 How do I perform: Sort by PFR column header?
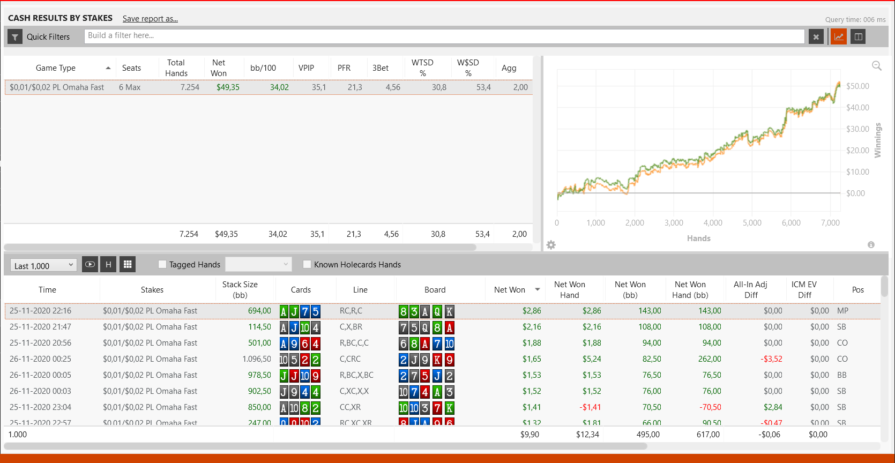(x=344, y=68)
